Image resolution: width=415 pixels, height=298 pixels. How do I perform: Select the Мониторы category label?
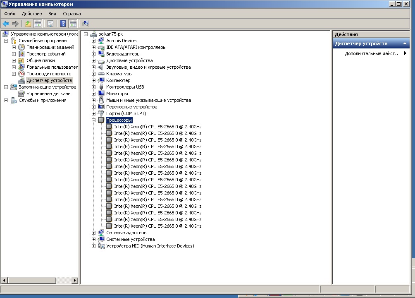[x=117, y=94]
